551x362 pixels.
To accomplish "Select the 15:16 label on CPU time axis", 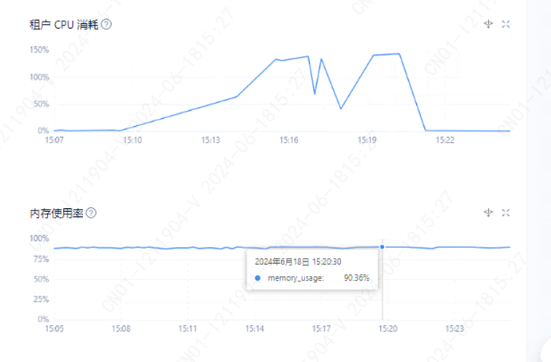I will coord(289,140).
